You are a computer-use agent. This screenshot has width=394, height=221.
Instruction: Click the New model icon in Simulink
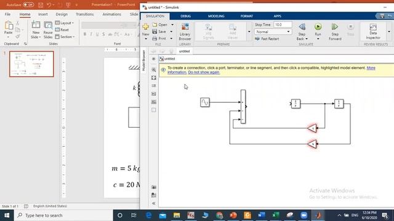coord(145,27)
